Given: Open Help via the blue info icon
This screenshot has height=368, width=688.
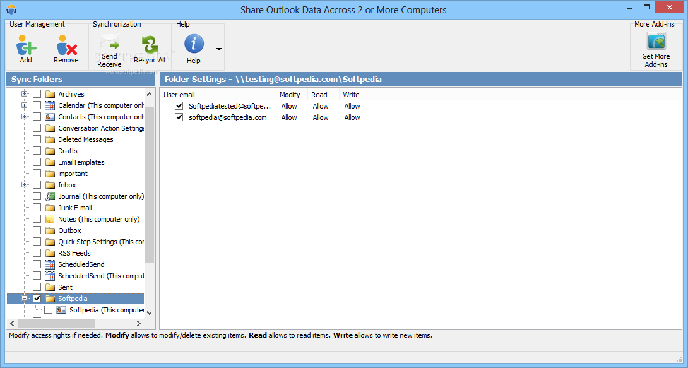Looking at the screenshot, I should [x=194, y=44].
